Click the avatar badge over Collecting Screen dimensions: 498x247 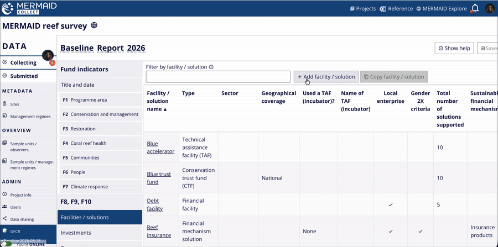tap(48, 55)
